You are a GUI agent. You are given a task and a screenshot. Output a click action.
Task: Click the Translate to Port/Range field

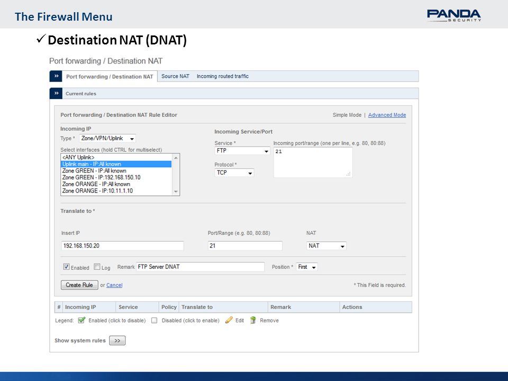click(x=245, y=246)
